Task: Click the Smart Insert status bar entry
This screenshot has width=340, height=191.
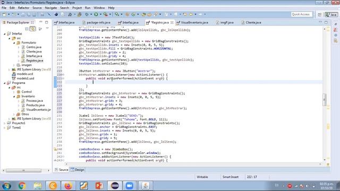Action: (231, 177)
